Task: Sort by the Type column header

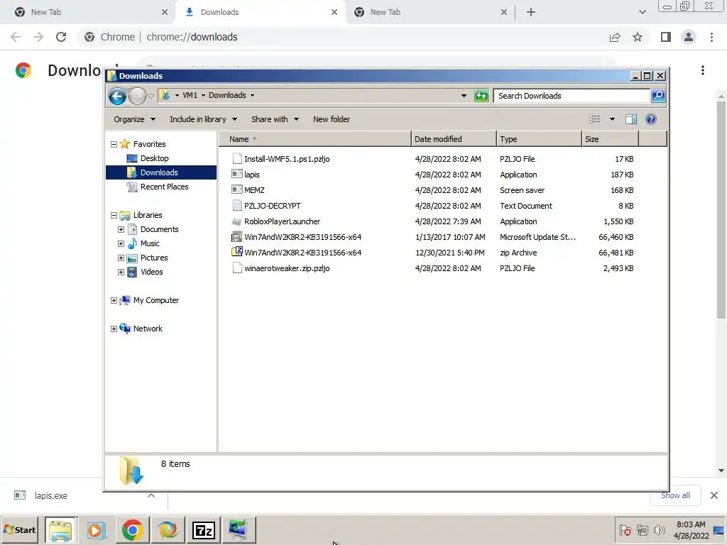Action: [539, 139]
